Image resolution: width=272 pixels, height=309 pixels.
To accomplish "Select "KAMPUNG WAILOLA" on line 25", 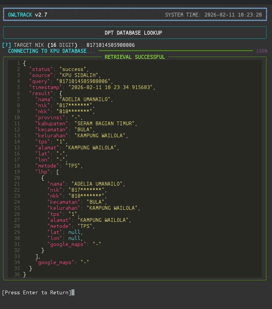I will [x=112, y=208].
